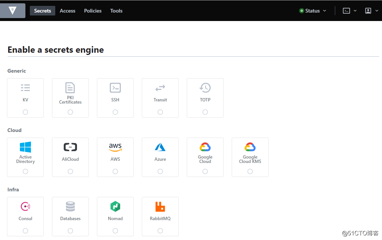
Task: Click the PKI Certificates document icon
Action: click(x=70, y=88)
